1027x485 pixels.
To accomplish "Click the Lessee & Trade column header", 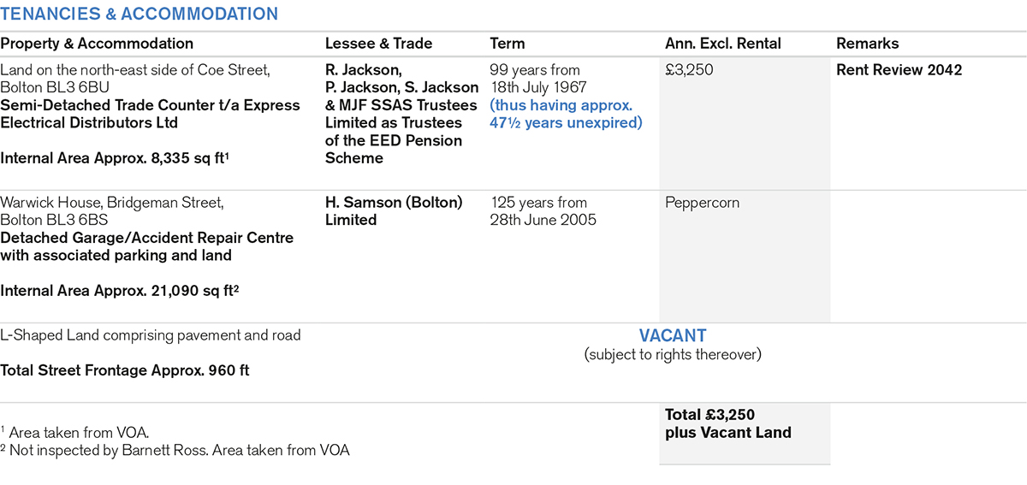I will tap(378, 44).
